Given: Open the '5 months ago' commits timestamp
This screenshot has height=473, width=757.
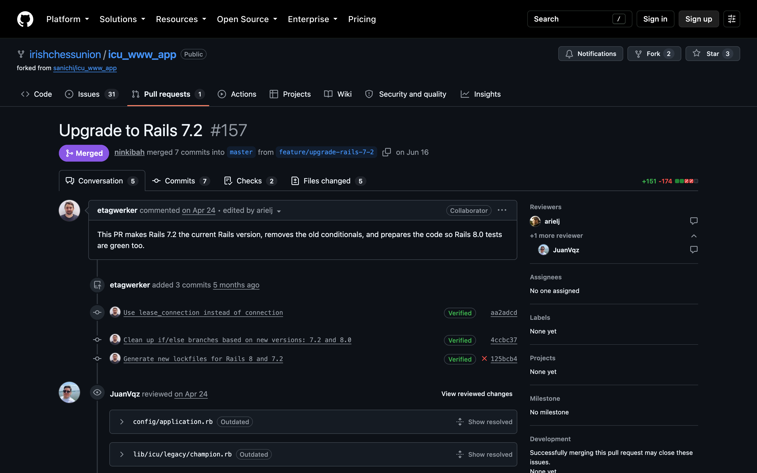Looking at the screenshot, I should coord(236,285).
